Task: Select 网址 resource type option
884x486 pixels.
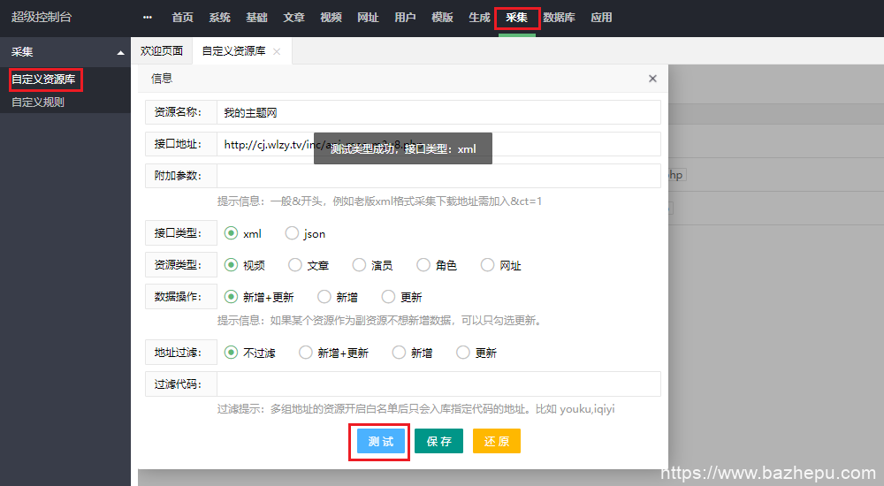Action: point(488,265)
